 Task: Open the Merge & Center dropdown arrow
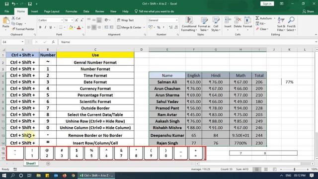144,27
